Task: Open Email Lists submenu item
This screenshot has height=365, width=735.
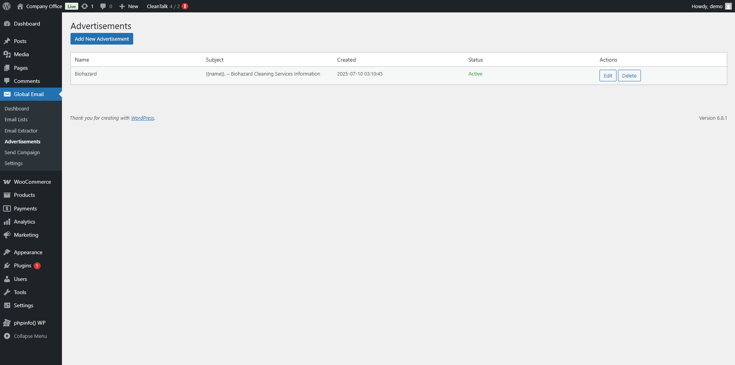Action: point(16,119)
